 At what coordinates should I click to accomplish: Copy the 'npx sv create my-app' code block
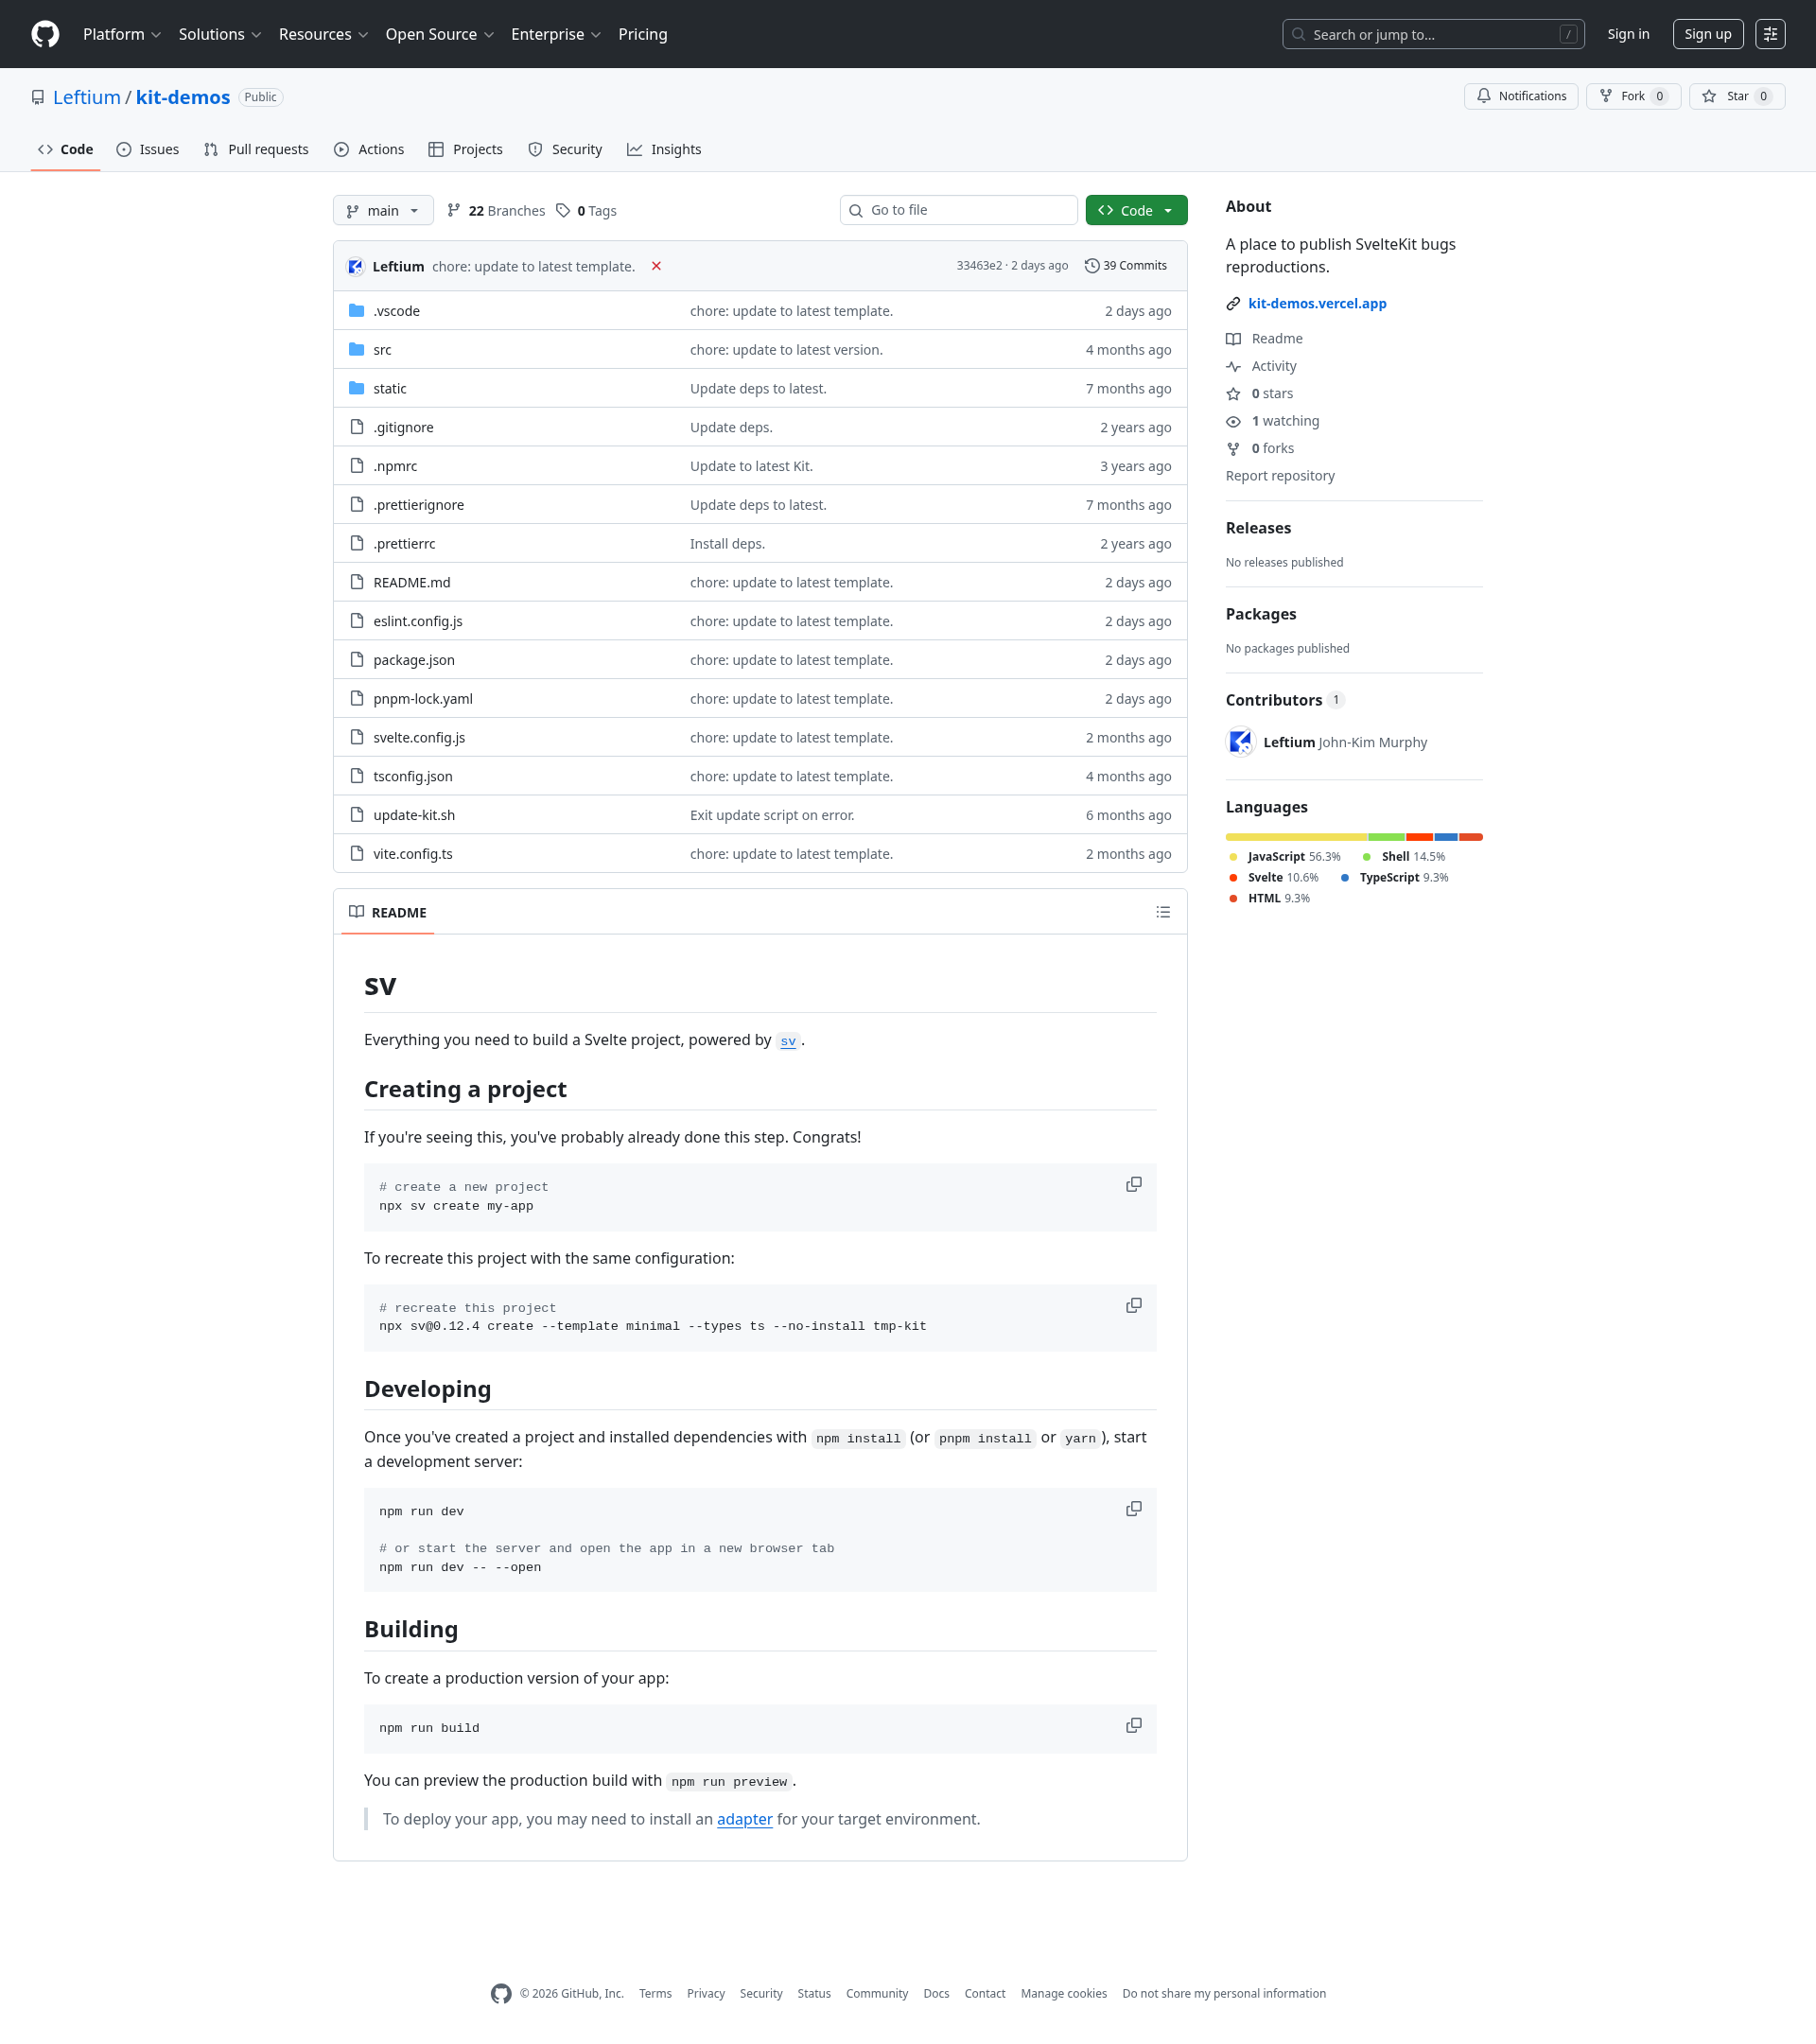pos(1134,1184)
